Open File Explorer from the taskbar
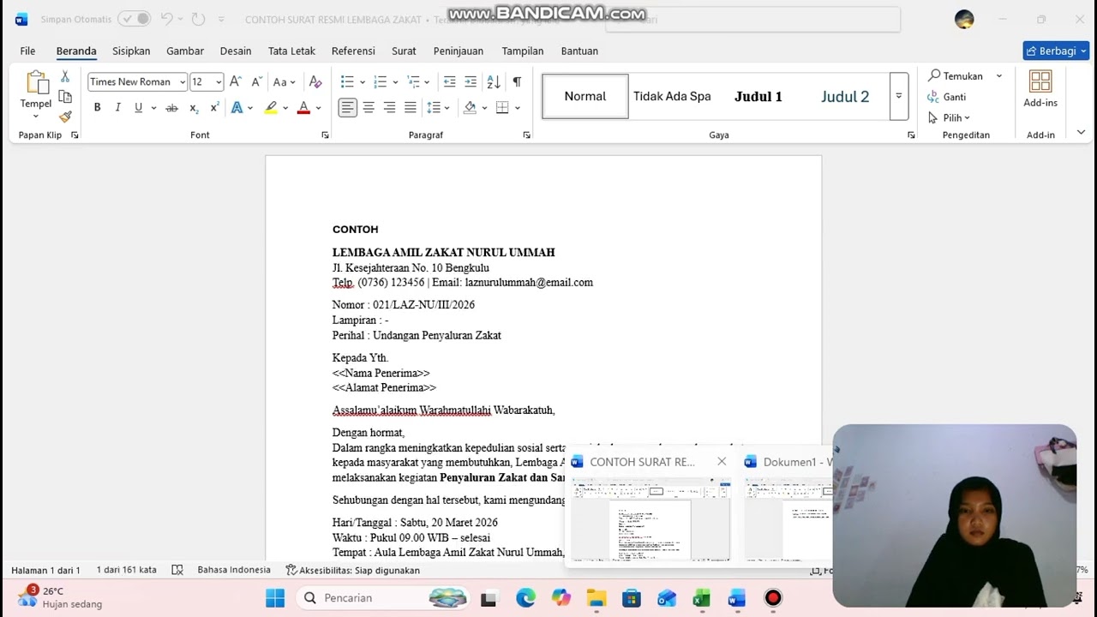 coord(596,598)
